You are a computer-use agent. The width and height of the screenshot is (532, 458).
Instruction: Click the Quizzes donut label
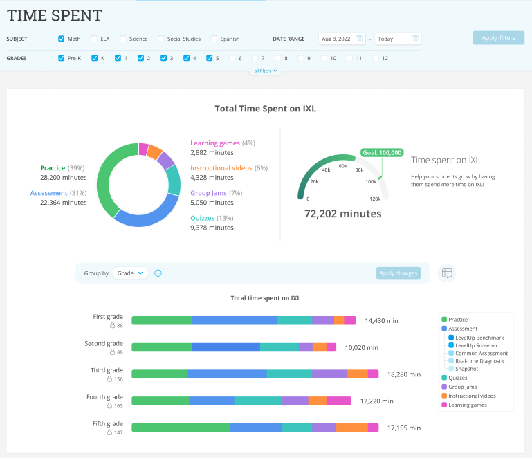click(x=202, y=218)
